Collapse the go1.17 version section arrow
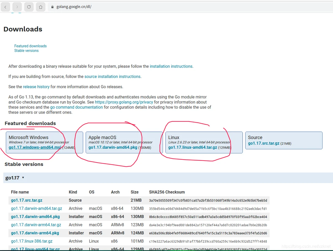 (x=23, y=178)
